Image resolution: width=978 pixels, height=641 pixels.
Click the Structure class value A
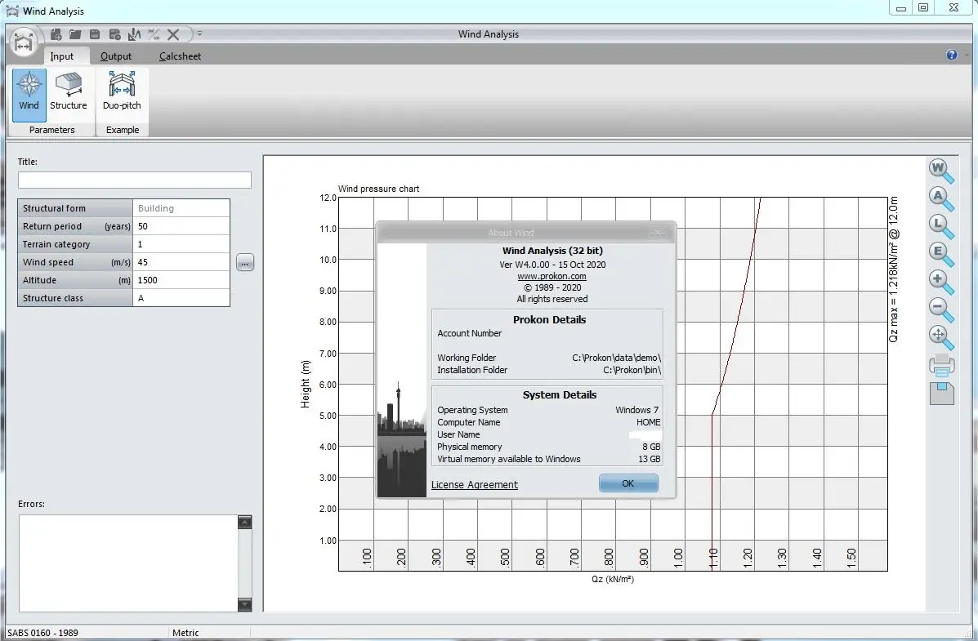tap(181, 299)
